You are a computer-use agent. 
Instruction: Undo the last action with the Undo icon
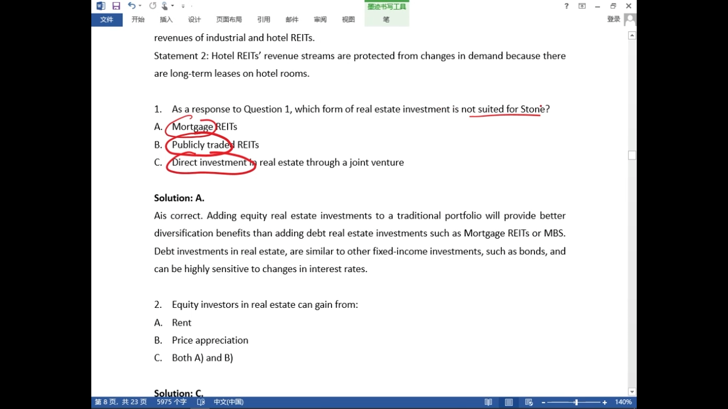click(x=132, y=6)
